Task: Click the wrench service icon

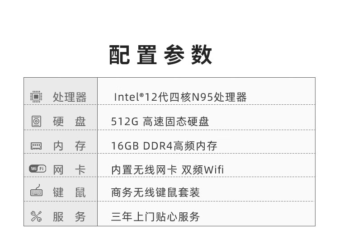Action: (36, 216)
